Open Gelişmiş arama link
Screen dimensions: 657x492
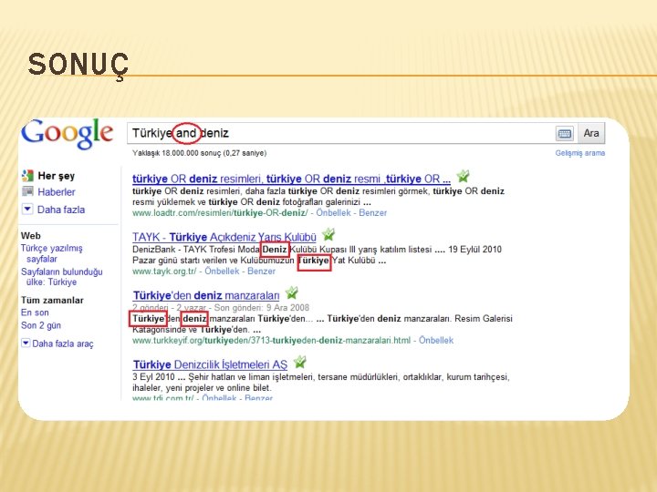coord(580,153)
